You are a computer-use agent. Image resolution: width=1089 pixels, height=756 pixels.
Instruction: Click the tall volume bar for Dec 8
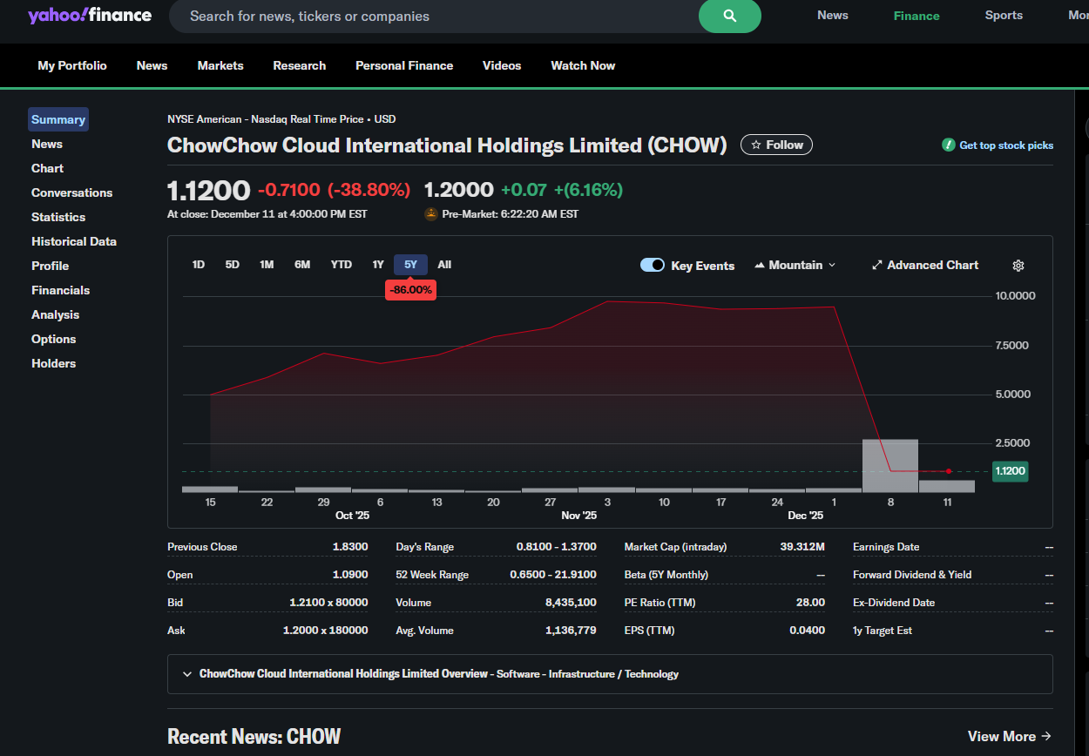[890, 466]
